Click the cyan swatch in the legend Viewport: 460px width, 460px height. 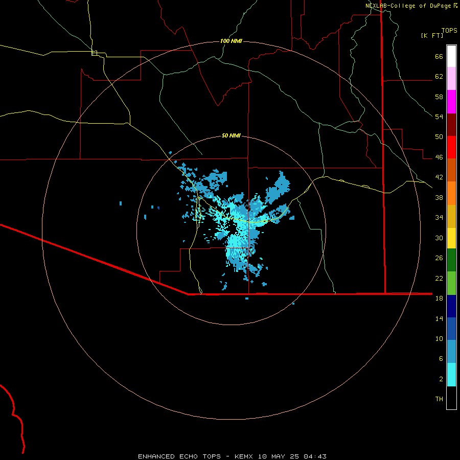pyautogui.click(x=451, y=375)
